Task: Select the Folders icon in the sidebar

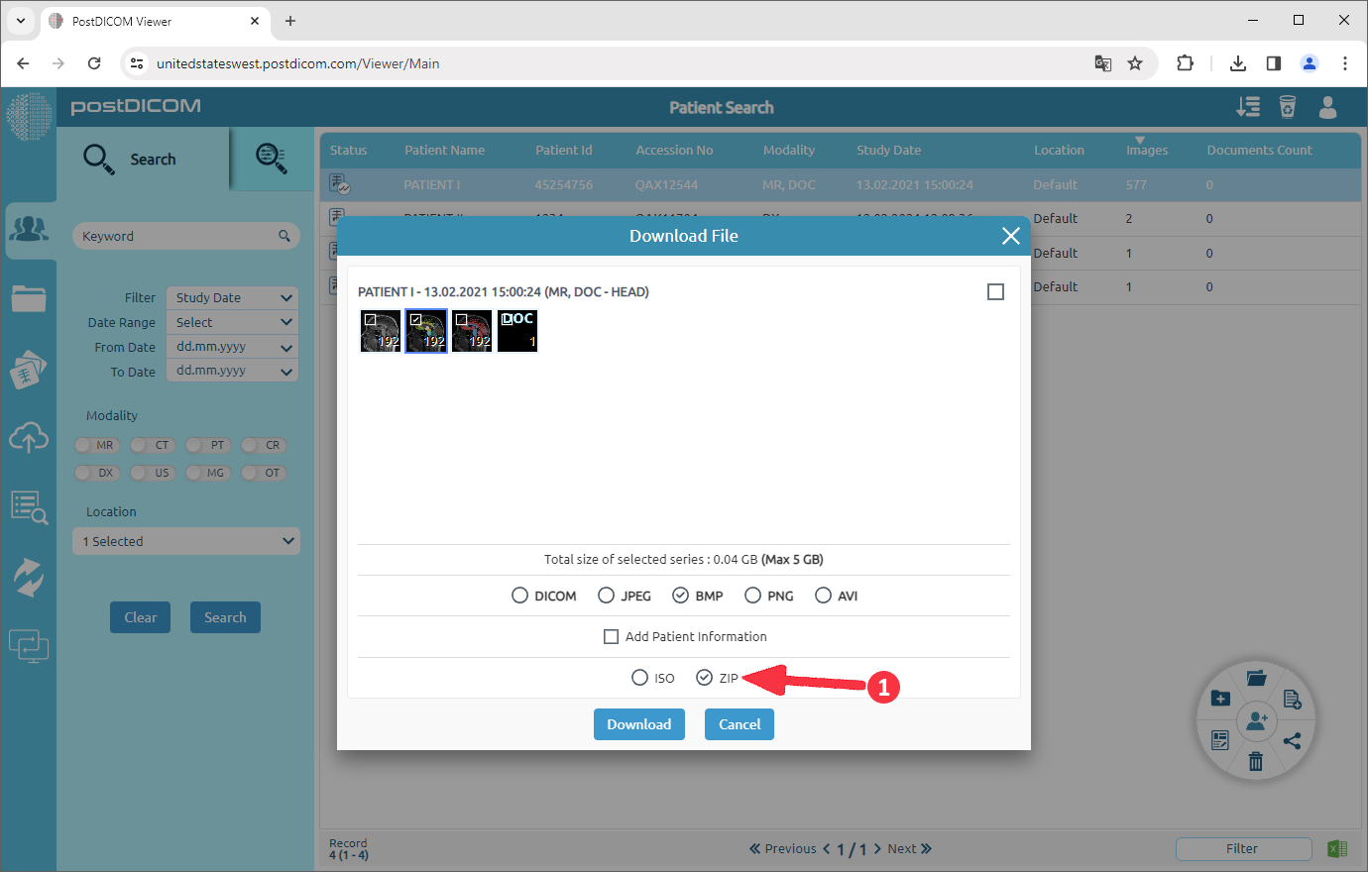Action: 30,299
